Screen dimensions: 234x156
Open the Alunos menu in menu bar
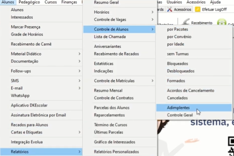(x=8, y=2)
